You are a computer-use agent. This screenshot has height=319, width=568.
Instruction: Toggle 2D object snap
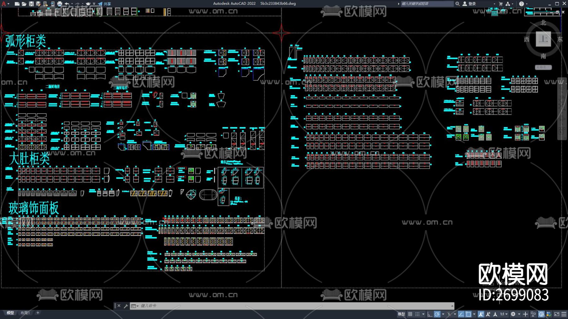[468, 314]
